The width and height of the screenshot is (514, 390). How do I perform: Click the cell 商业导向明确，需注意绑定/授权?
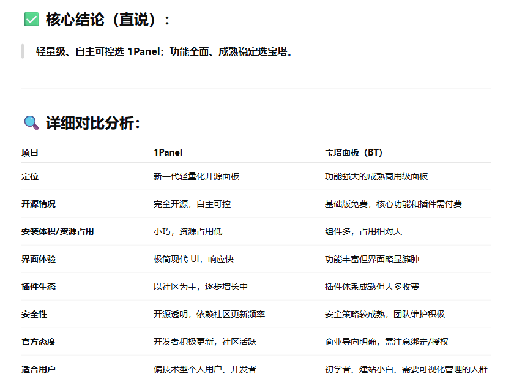tap(387, 342)
